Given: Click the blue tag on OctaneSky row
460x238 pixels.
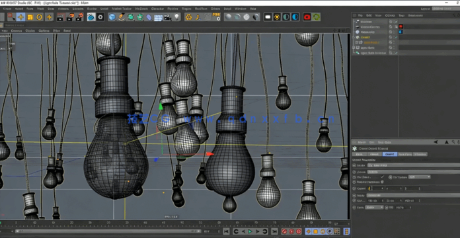Looking at the screenshot, I should (x=401, y=32).
